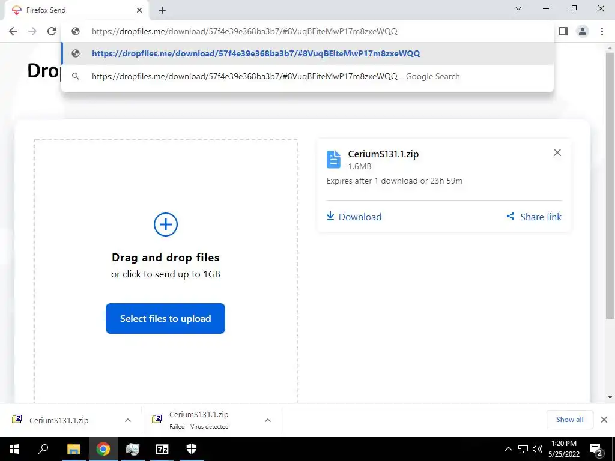Viewport: 615px width, 461px height.
Task: Open the tab search chevron in title bar
Action: click(x=518, y=8)
